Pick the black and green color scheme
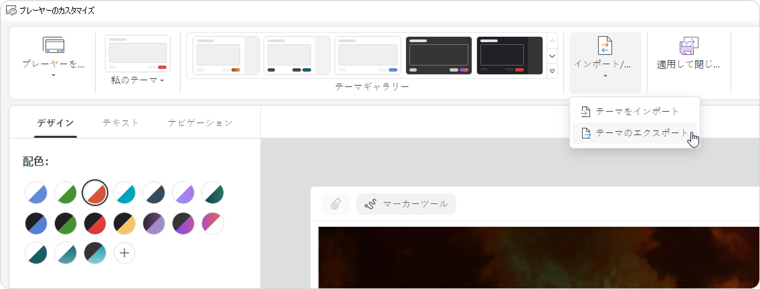 66,223
